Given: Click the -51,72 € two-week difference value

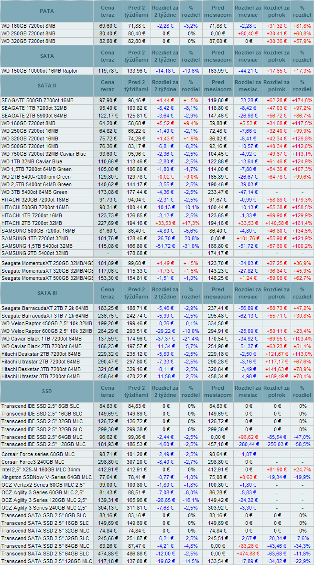Looking at the screenshot, I should click(x=165, y=246).
